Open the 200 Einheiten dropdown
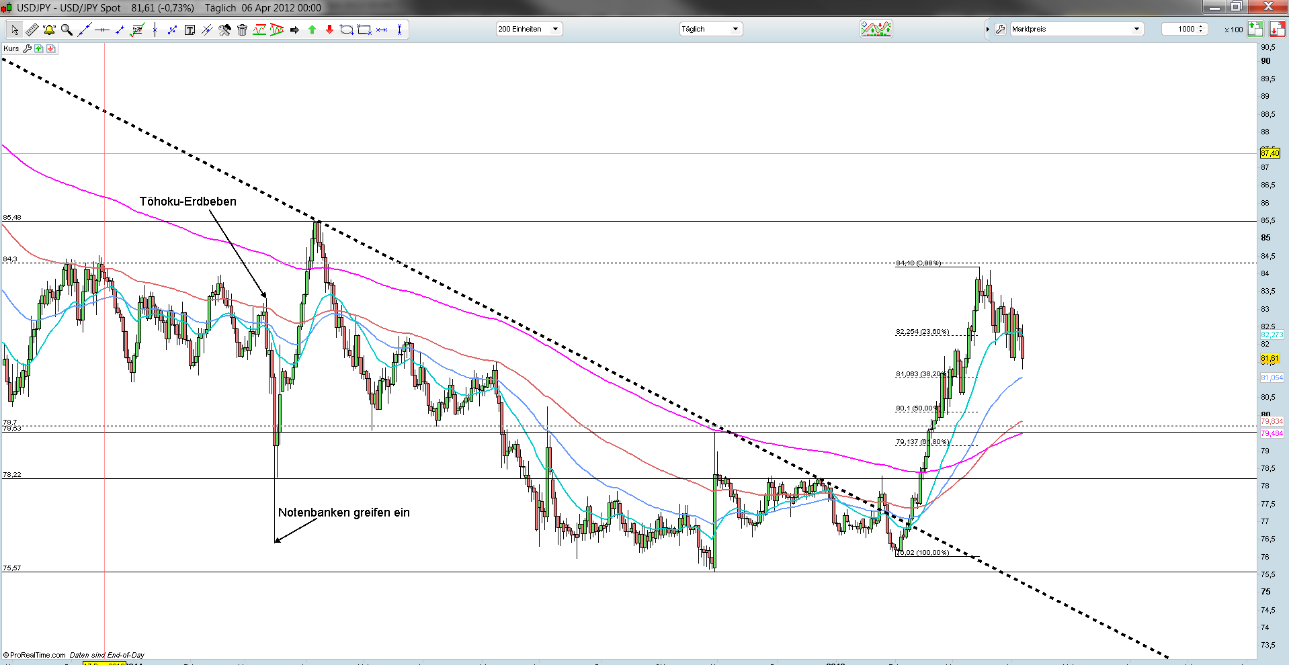The height and width of the screenshot is (665, 1289). point(528,29)
